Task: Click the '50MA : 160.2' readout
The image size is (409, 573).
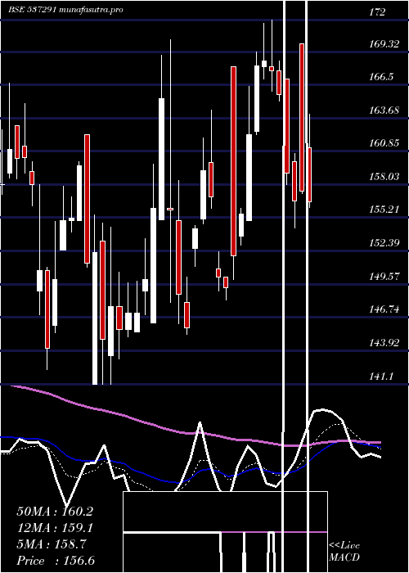Action: tap(55, 512)
